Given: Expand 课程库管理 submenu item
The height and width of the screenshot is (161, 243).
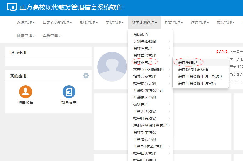Looking at the screenshot, I should (143, 48).
